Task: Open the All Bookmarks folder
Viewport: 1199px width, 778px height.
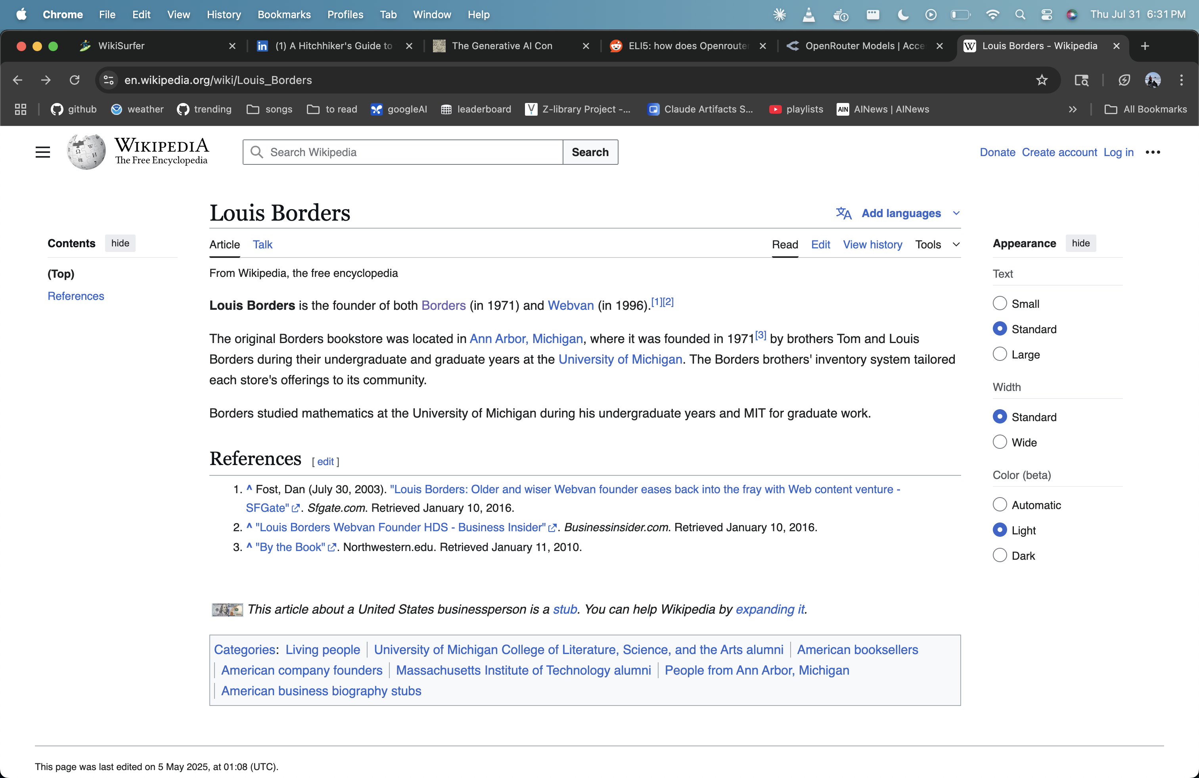Action: click(x=1145, y=109)
